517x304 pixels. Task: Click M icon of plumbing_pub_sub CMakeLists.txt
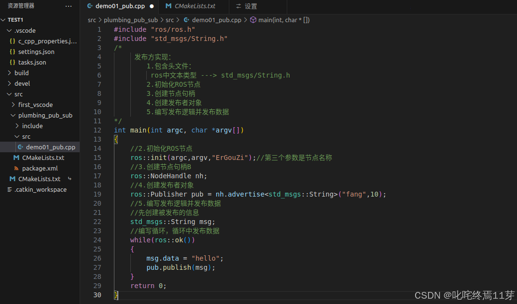click(16, 158)
